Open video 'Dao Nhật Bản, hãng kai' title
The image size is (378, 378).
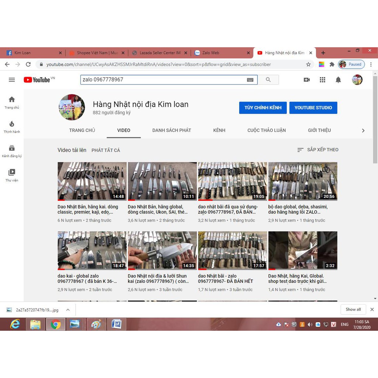point(88,209)
